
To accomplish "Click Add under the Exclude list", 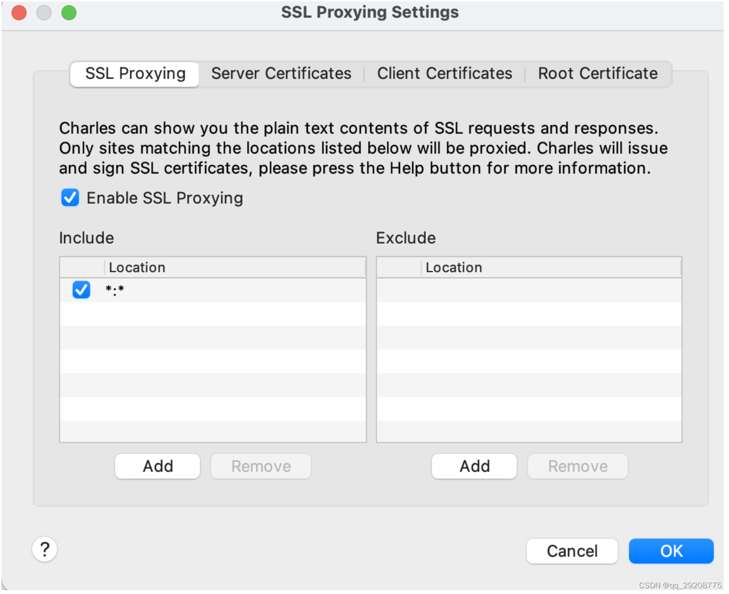I will 474,466.
